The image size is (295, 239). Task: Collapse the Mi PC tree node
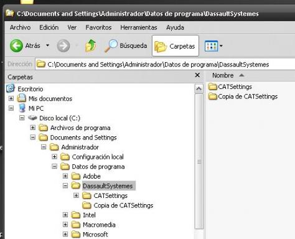11,108
